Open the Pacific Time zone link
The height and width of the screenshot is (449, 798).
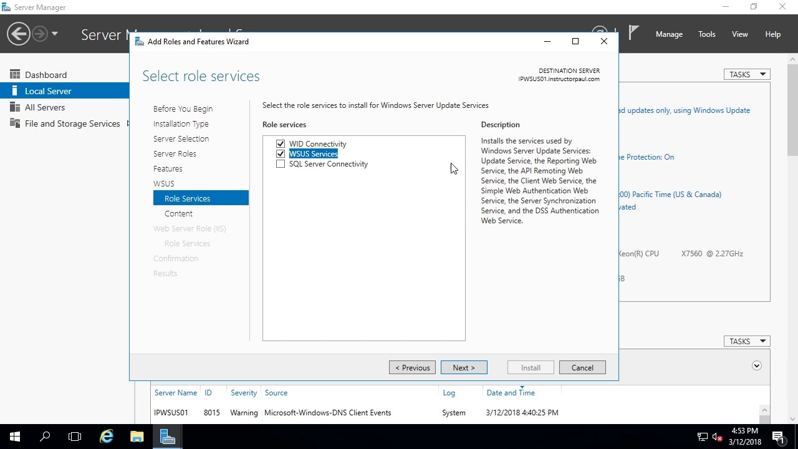[x=670, y=195]
